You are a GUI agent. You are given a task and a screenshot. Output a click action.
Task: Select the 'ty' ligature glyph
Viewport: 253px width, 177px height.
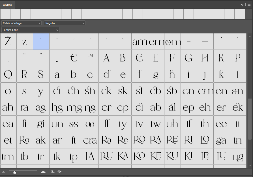[123, 124]
